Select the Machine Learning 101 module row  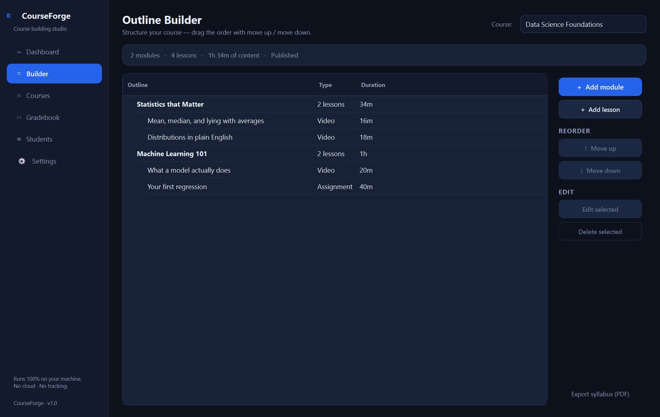click(x=340, y=154)
